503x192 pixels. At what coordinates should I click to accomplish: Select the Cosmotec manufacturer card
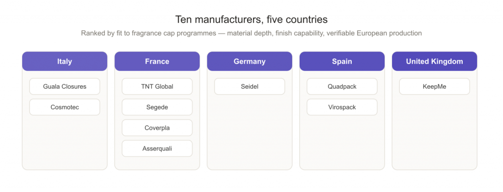click(x=65, y=107)
